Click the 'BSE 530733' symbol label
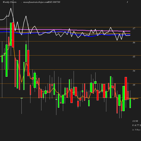Viewport: 141px width, 141px height. click(54, 2)
